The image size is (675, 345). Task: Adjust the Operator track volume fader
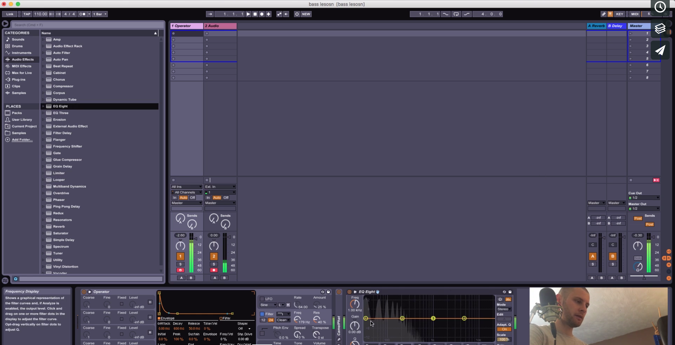click(195, 238)
